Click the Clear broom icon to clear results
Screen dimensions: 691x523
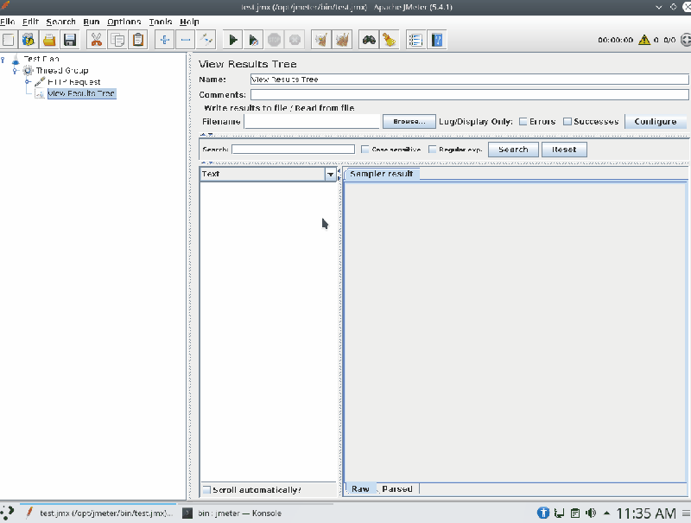(320, 39)
